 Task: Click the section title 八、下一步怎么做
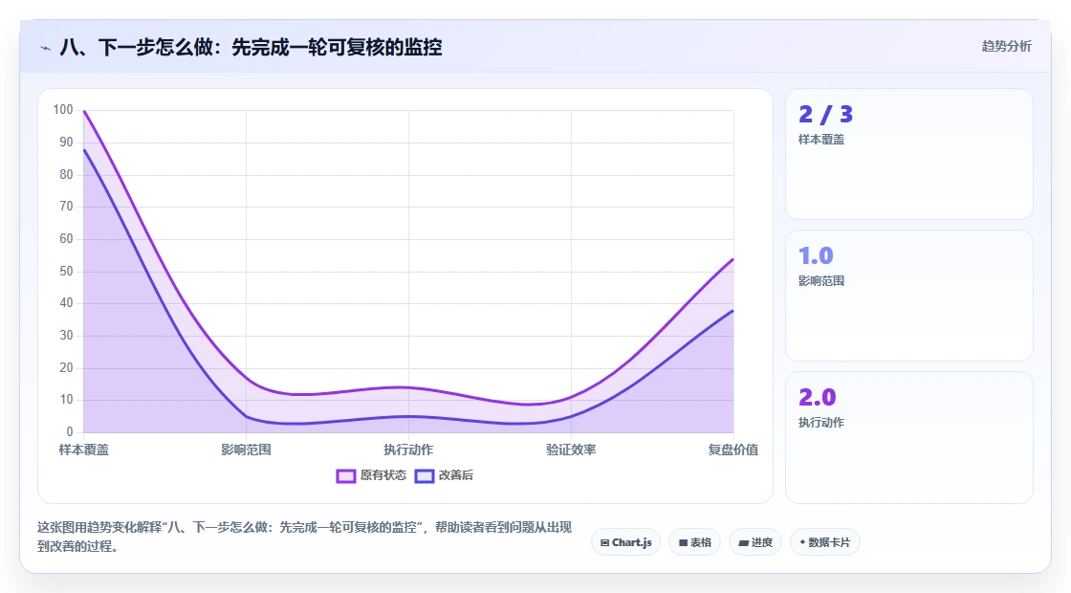click(251, 48)
